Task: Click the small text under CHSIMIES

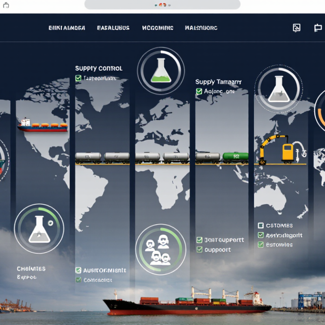Action: [x=26, y=277]
